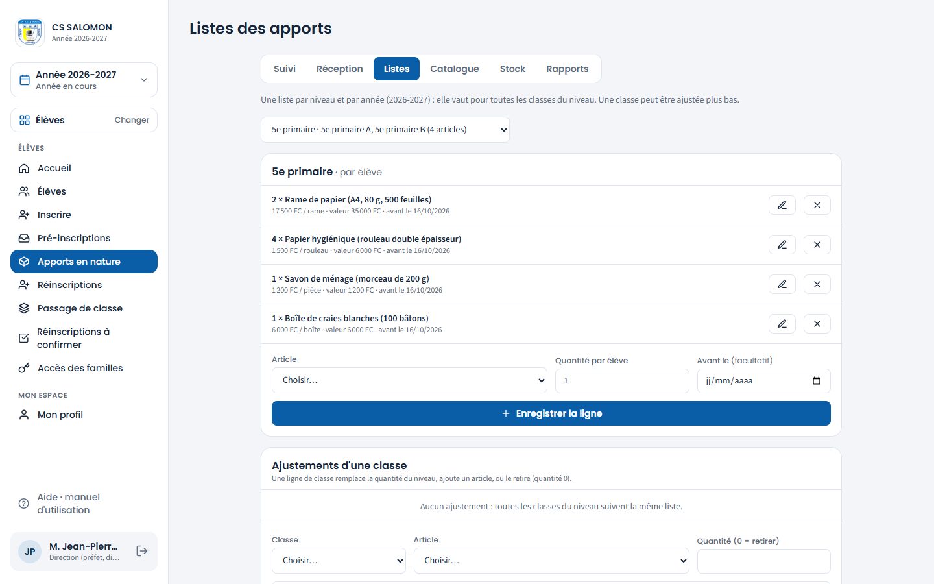Open the date picker calendar icon
Viewport: 934px width, 584px height.
pos(817,381)
